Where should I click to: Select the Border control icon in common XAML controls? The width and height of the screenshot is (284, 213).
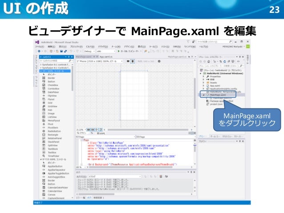click(x=44, y=78)
